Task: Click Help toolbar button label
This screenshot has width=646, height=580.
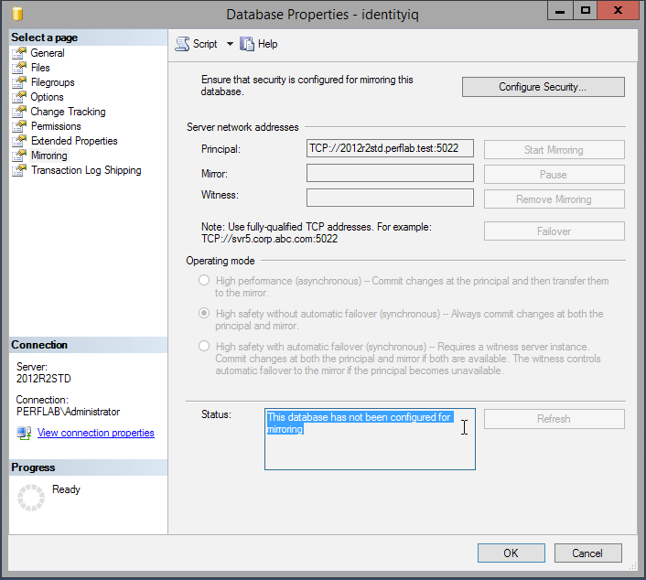Action: point(267,44)
